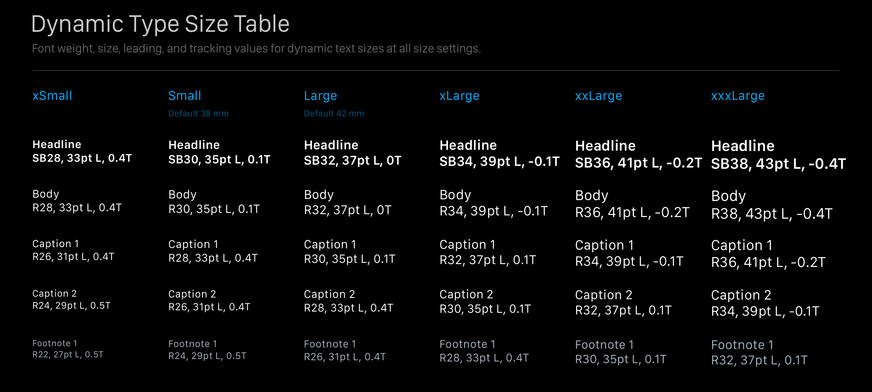Viewport: 872px width, 392px height.
Task: Select the Default 38 mm label
Action: (x=199, y=113)
